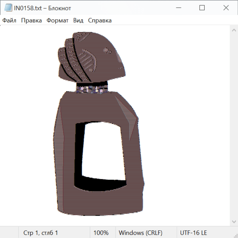The image size is (238, 238).
Task: Click the Стр 1, стлб 1 status indicator
Action: tap(41, 233)
